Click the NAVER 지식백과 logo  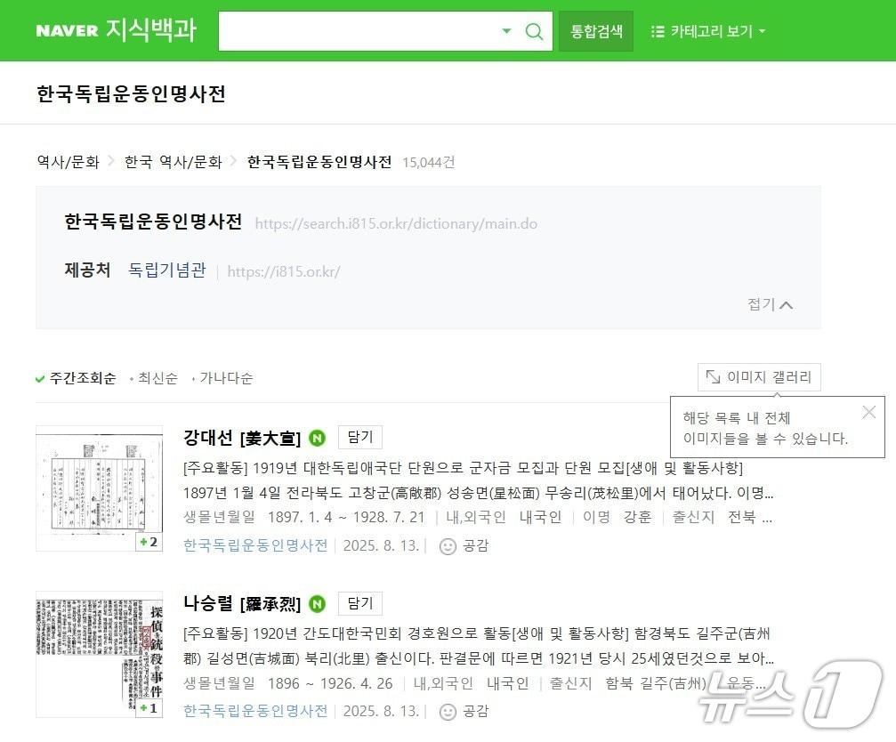coord(116,29)
